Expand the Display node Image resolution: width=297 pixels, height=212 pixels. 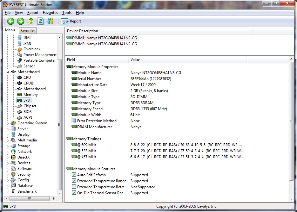[8, 135]
